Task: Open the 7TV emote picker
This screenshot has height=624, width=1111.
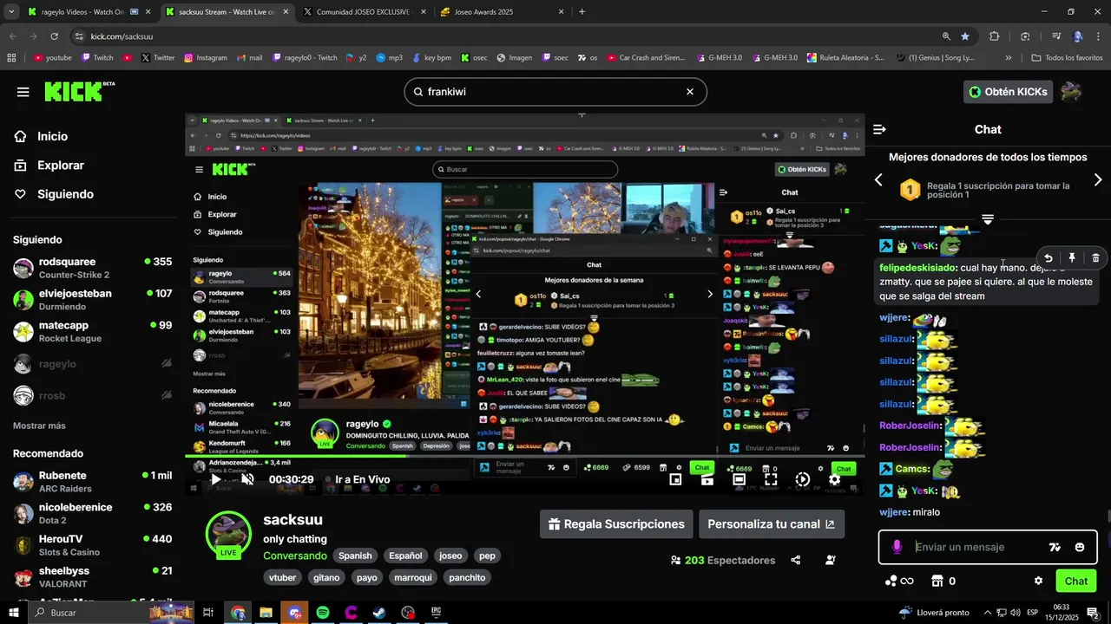Action: pos(1055,547)
